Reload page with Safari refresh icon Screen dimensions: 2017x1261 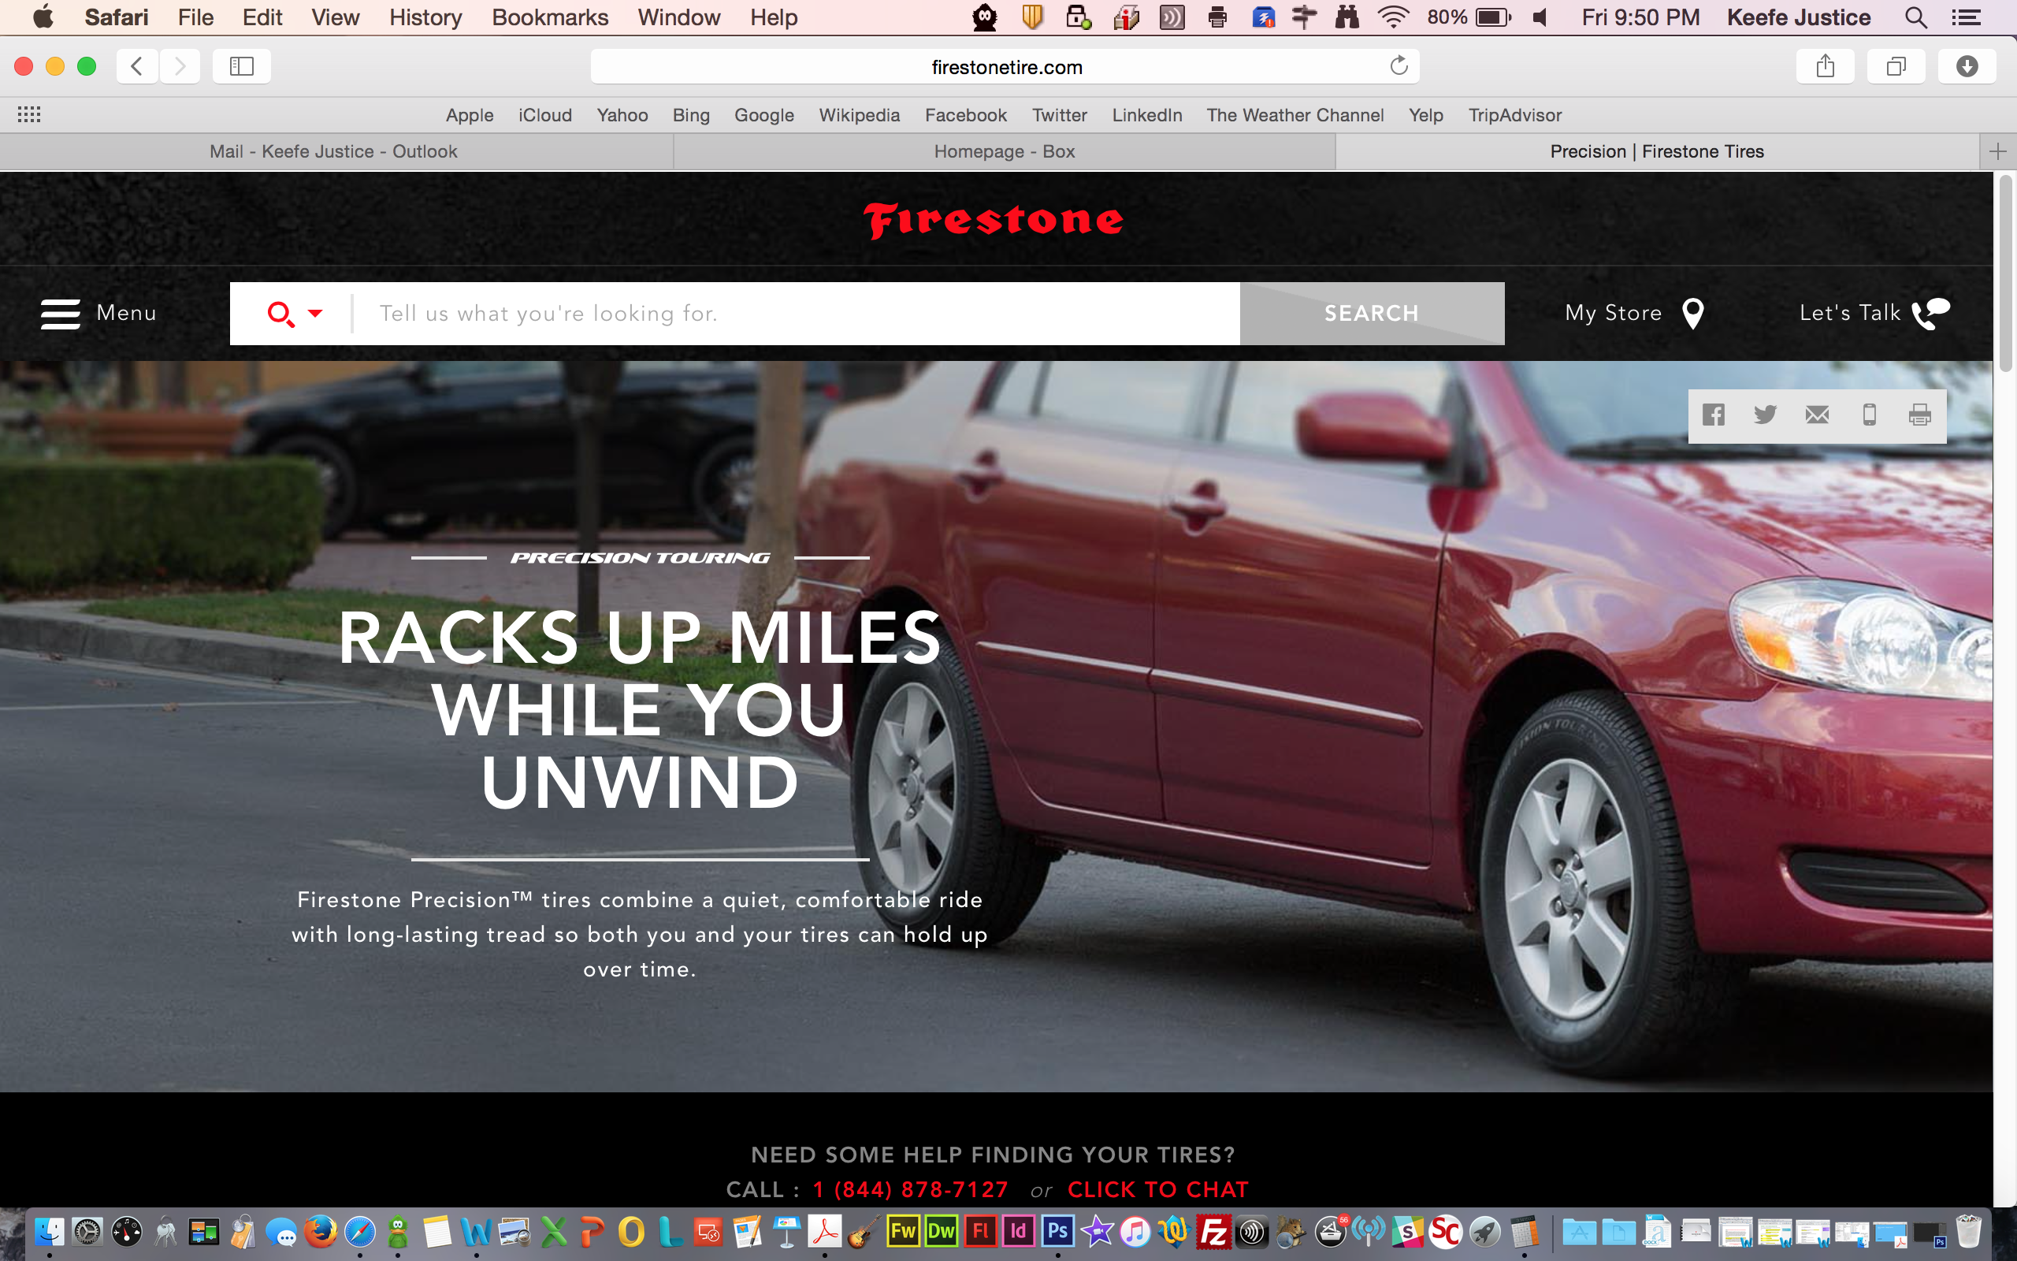pos(1399,66)
